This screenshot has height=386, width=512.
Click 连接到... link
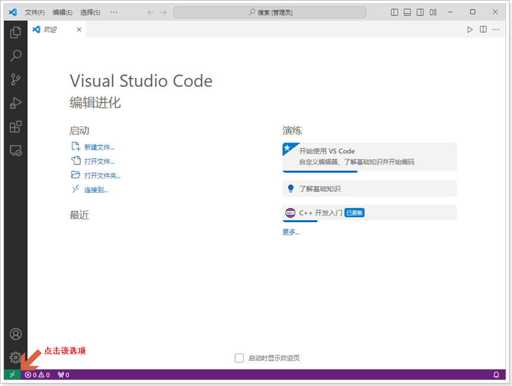point(96,190)
